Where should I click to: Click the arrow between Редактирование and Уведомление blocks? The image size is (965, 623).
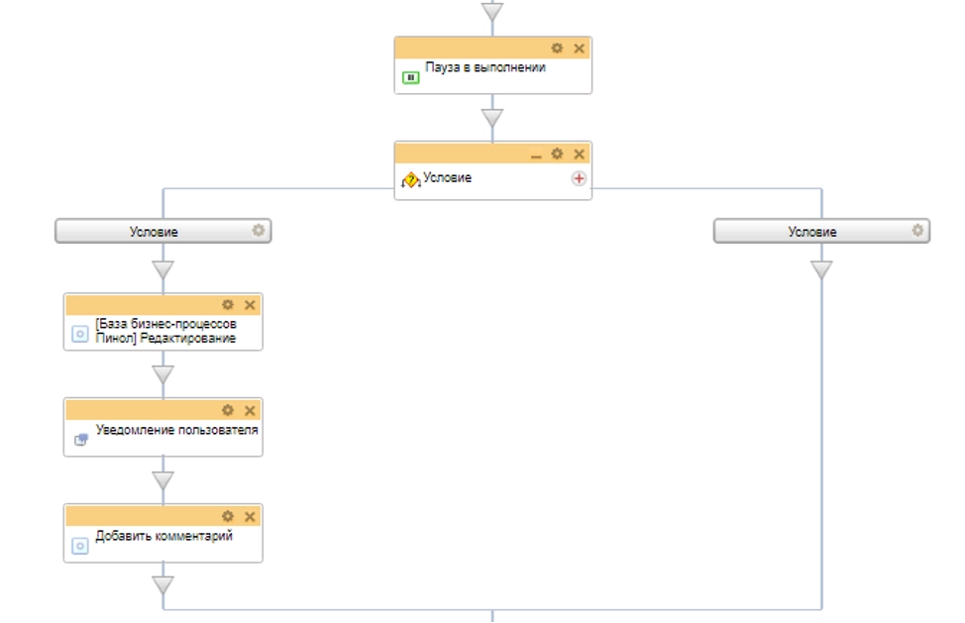click(x=163, y=374)
